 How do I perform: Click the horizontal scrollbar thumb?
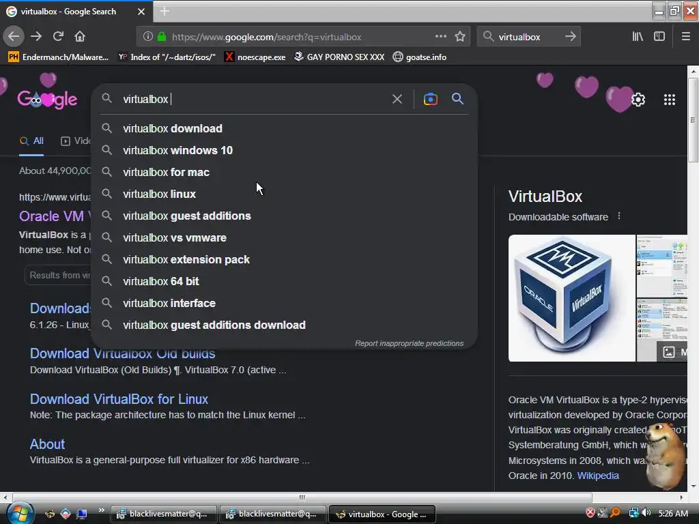click(302, 497)
